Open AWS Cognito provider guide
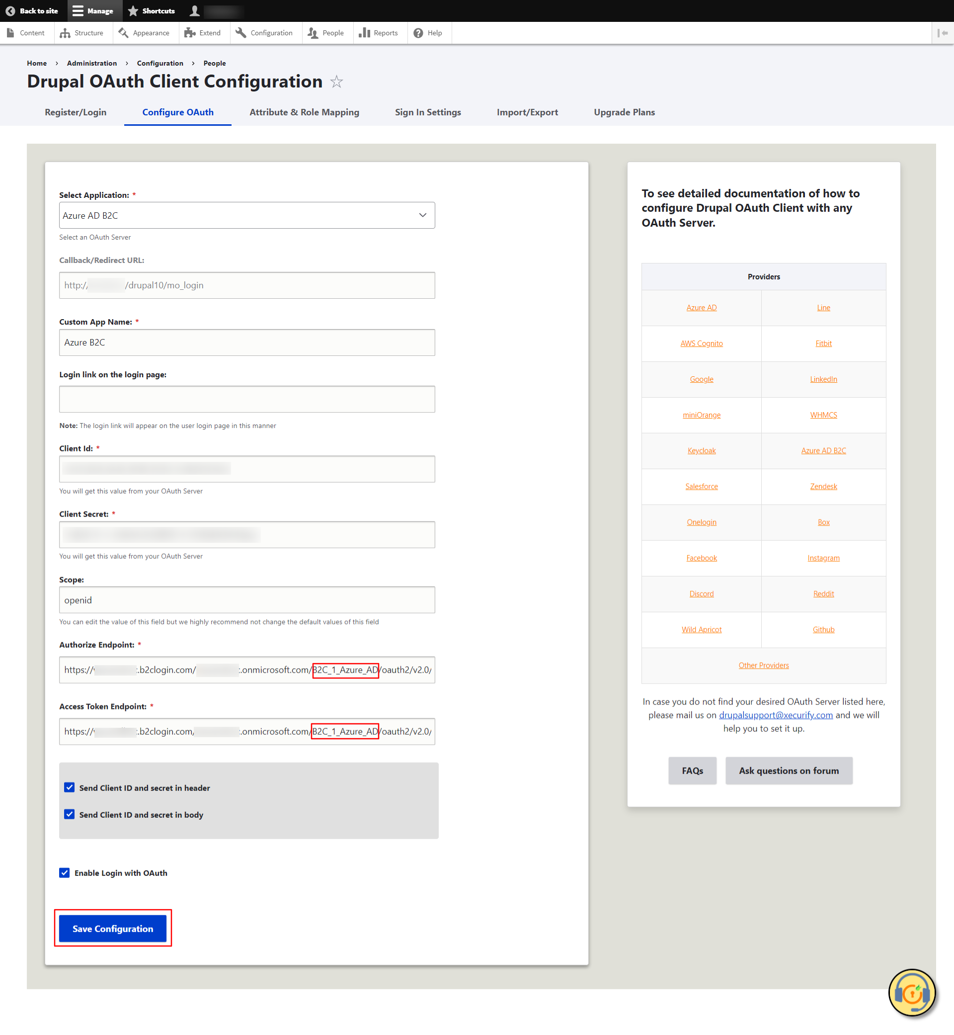Viewport: 954px width, 1035px height. 702,344
